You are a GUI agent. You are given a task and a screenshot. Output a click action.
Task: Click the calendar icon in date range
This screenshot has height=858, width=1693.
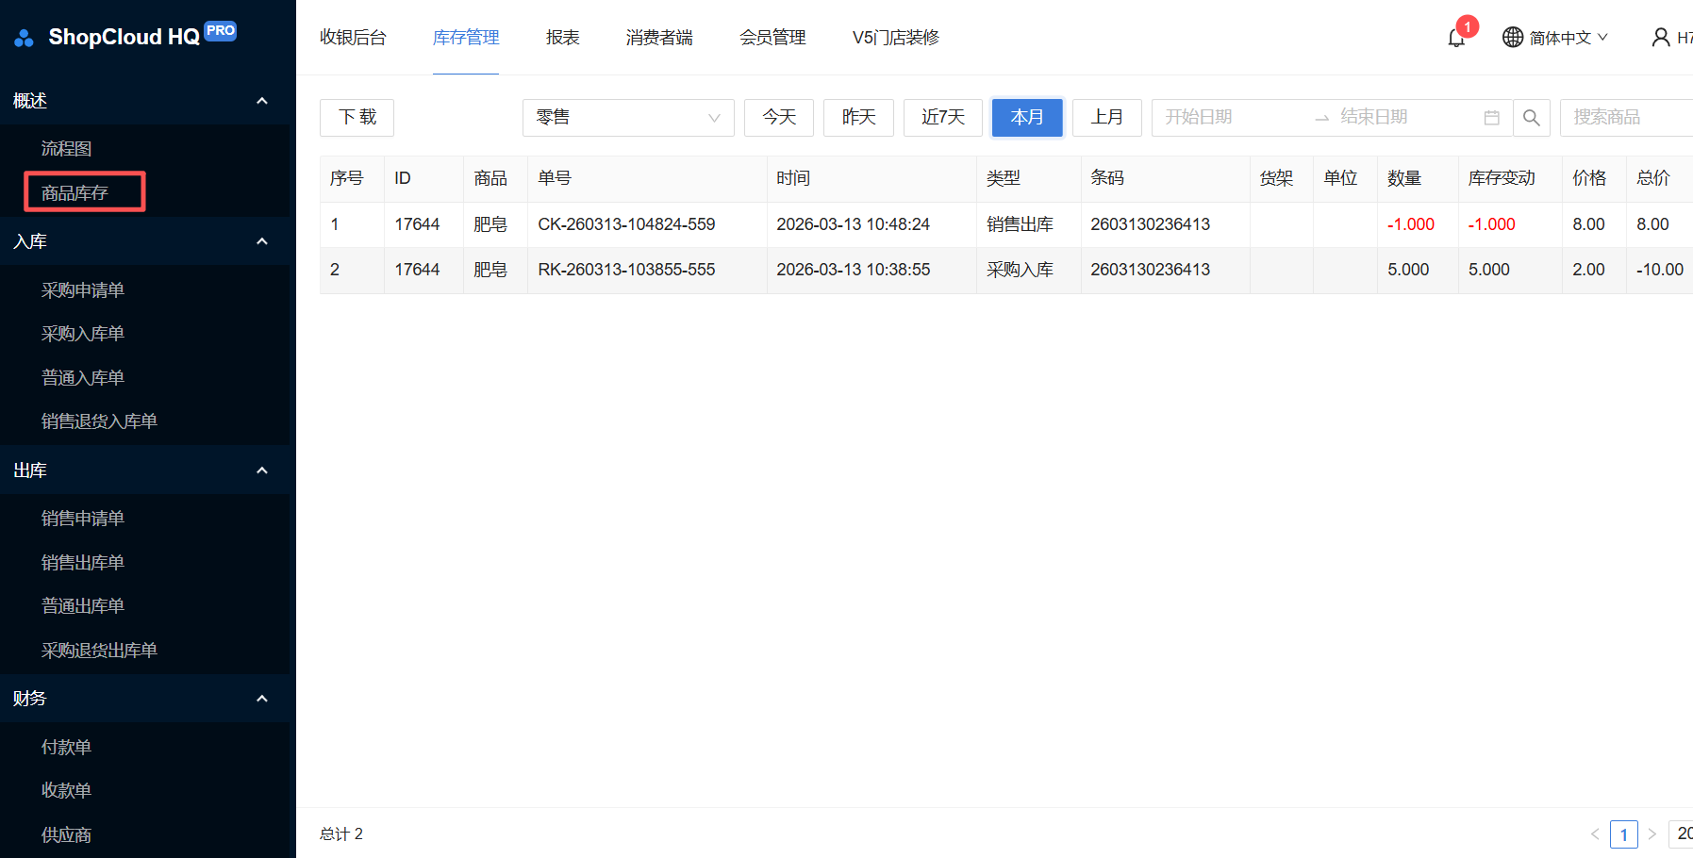point(1491,118)
